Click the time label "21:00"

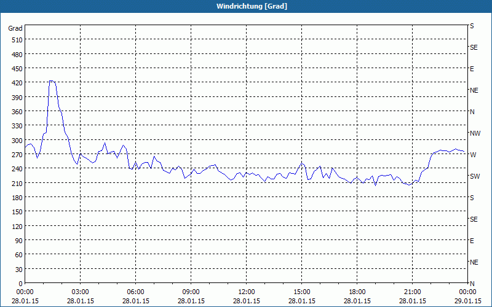pos(412,292)
